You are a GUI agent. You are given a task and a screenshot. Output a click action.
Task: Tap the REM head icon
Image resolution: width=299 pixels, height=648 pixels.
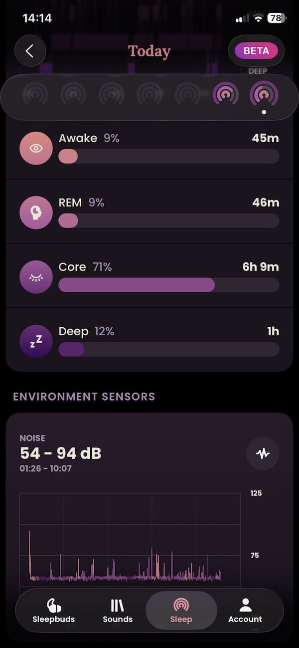coord(36,213)
